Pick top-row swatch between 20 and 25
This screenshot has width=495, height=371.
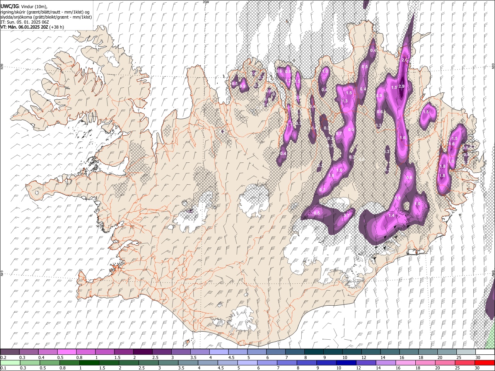pos(447,352)
